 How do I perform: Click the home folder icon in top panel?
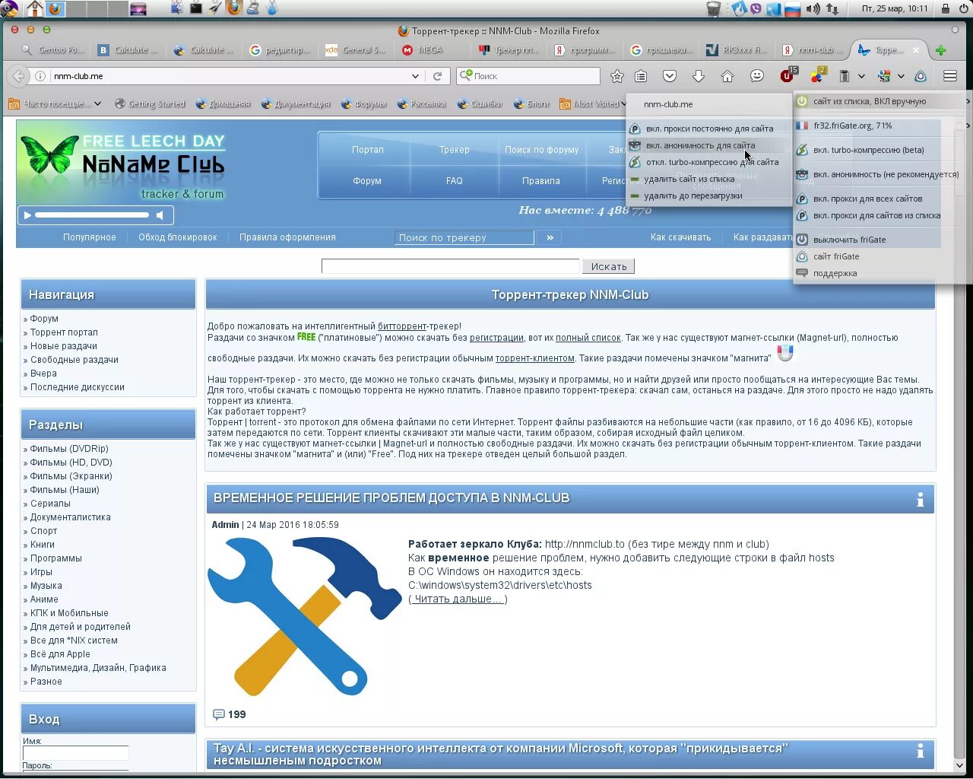pyautogui.click(x=34, y=9)
